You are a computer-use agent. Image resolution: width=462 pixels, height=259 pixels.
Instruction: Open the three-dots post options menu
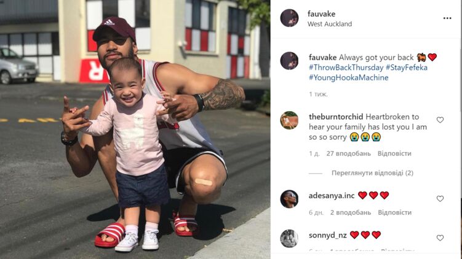pyautogui.click(x=447, y=18)
